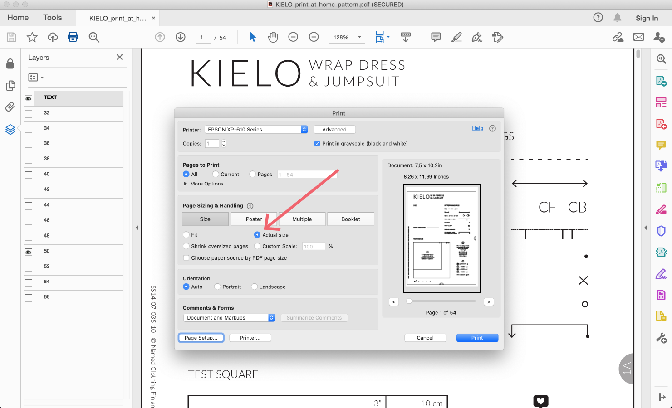672x408 pixels.
Task: Bookmark with the star icon
Action: coord(32,37)
